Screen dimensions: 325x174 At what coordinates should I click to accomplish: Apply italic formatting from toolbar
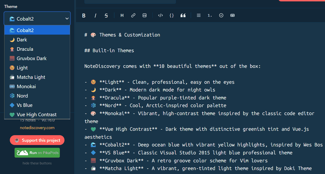(x=95, y=16)
